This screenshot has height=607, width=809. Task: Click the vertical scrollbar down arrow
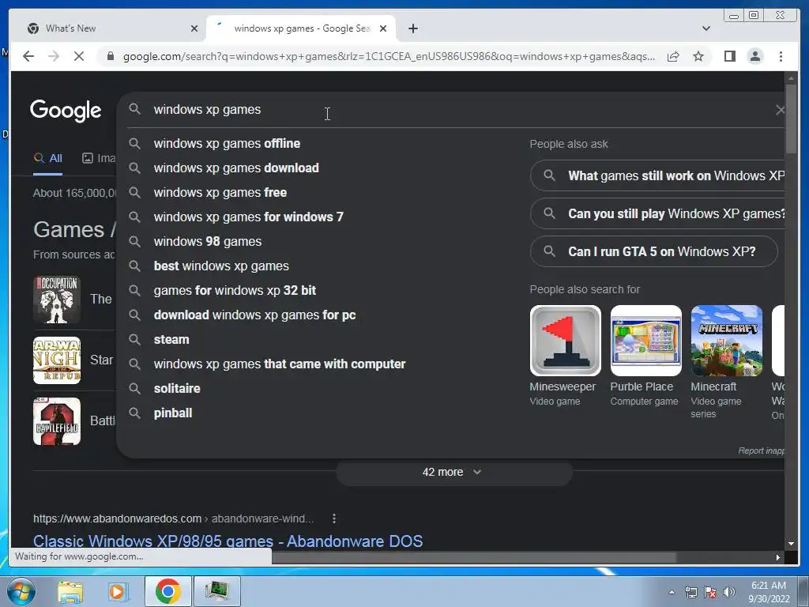791,544
